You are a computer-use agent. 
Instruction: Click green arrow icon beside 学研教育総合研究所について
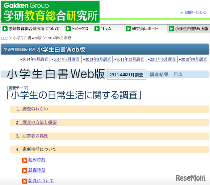(x=5, y=29)
